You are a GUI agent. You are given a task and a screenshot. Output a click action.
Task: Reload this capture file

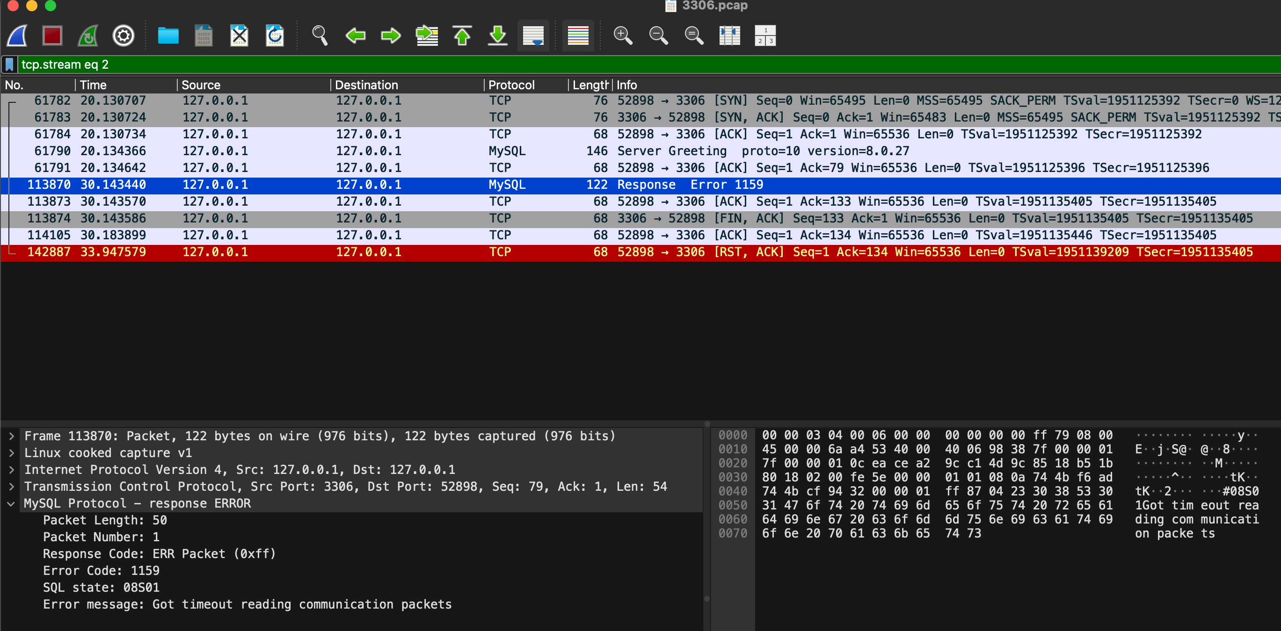pos(275,36)
